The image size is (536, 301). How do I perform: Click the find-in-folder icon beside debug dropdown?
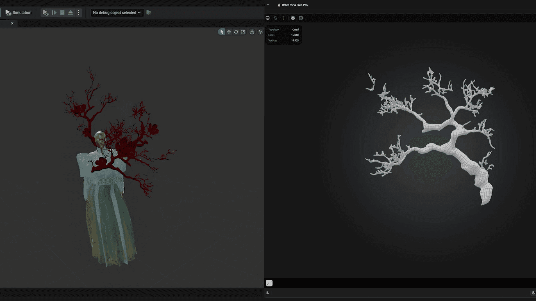[x=149, y=13]
